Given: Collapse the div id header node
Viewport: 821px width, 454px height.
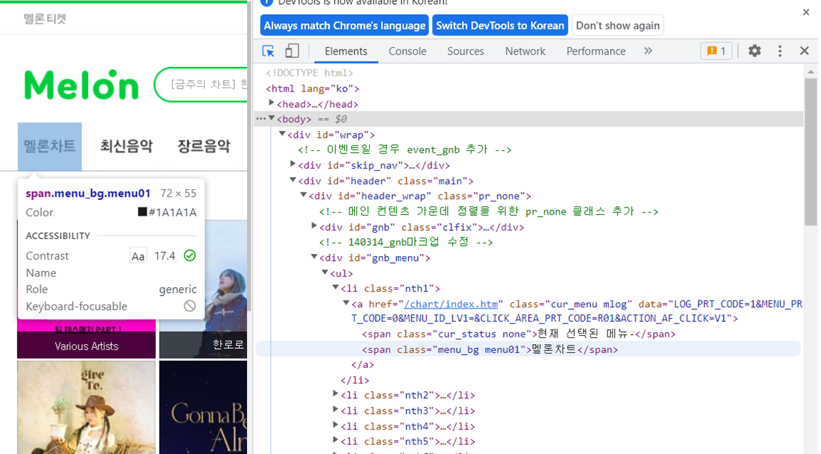Looking at the screenshot, I should (293, 180).
